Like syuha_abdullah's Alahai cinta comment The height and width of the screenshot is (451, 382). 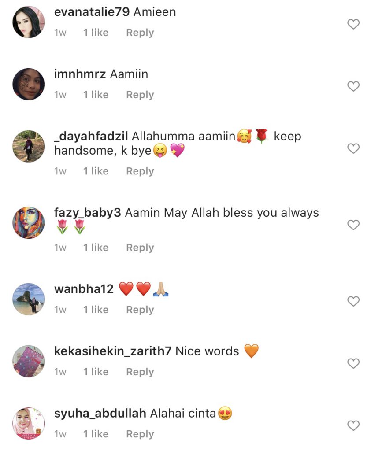[353, 425]
